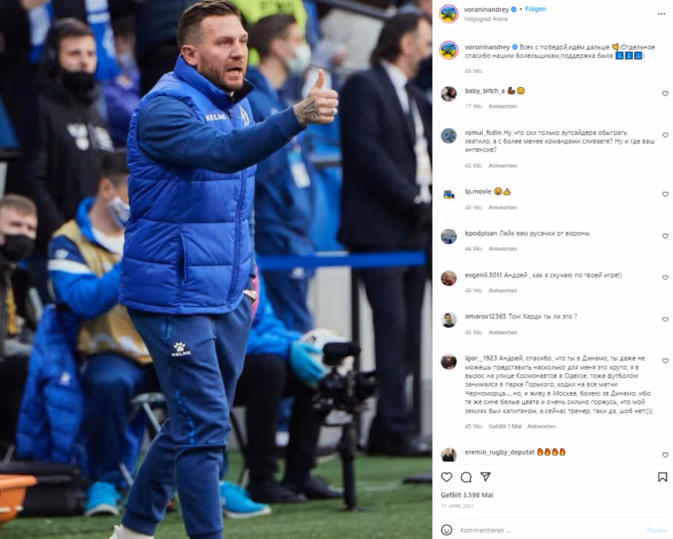673x539 pixels.
Task: Open lp.movie commenter avatar
Action: (449, 195)
